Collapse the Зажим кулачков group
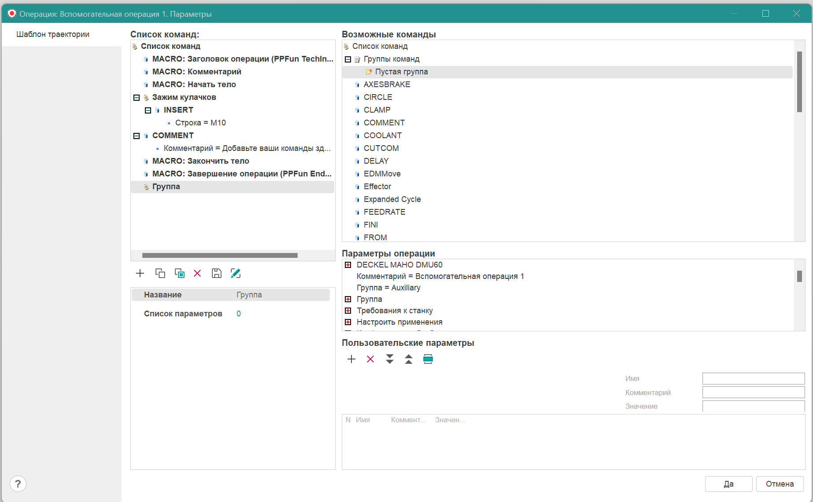 click(137, 98)
